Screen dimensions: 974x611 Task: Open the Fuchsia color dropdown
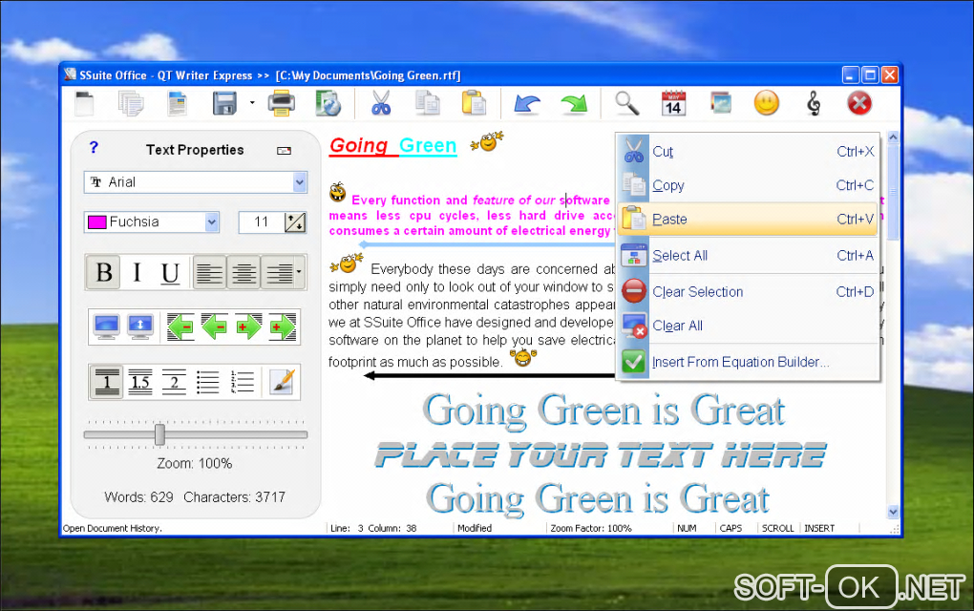[x=212, y=221]
